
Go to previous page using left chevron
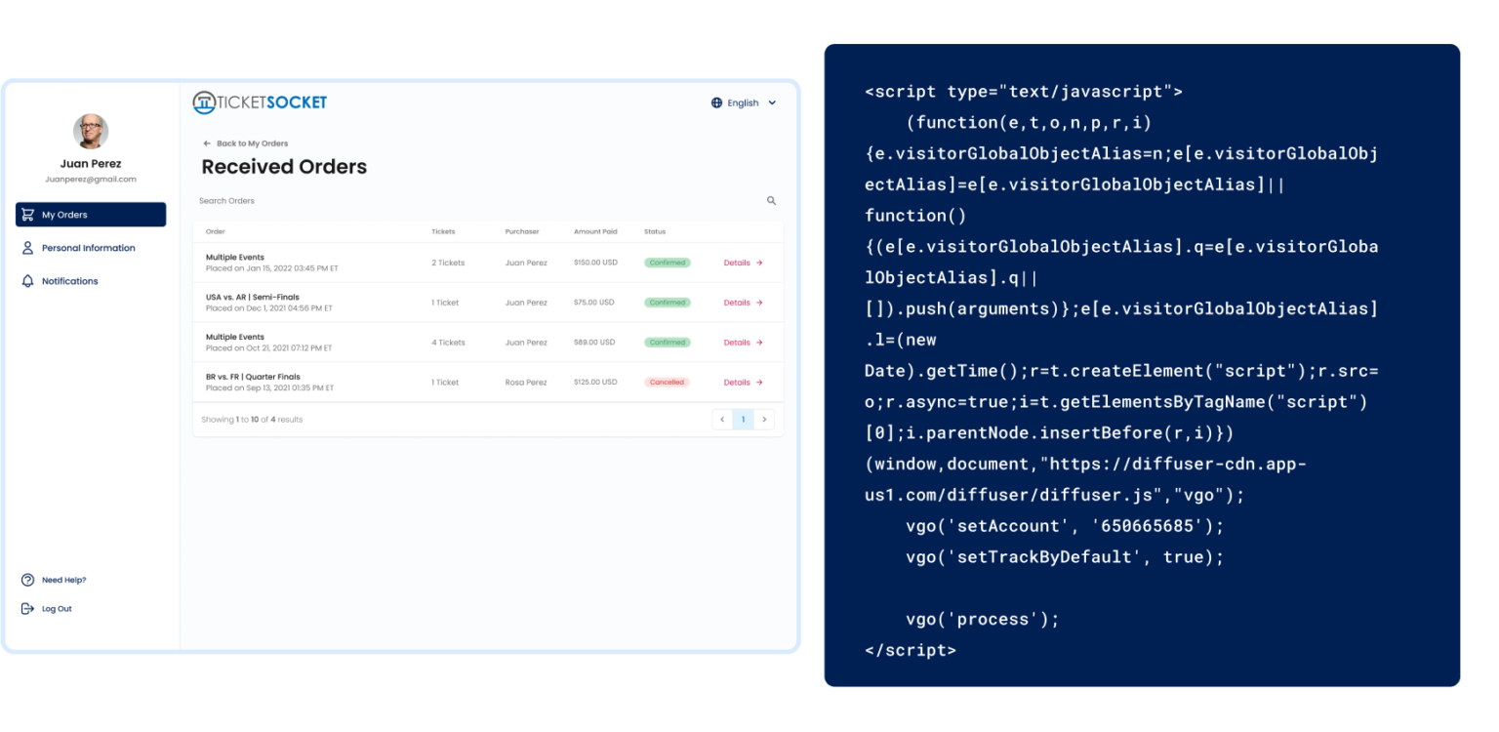tap(722, 420)
